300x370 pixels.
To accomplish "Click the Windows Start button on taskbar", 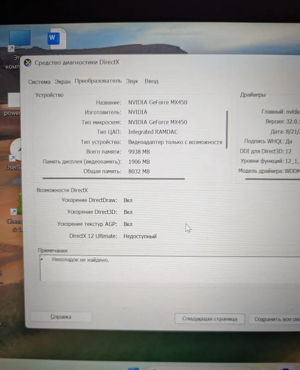I will (133, 368).
